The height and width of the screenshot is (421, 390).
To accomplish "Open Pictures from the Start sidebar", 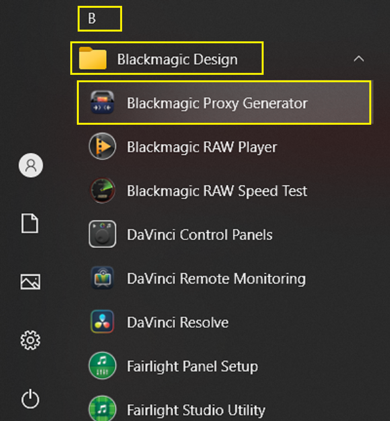I will click(31, 282).
